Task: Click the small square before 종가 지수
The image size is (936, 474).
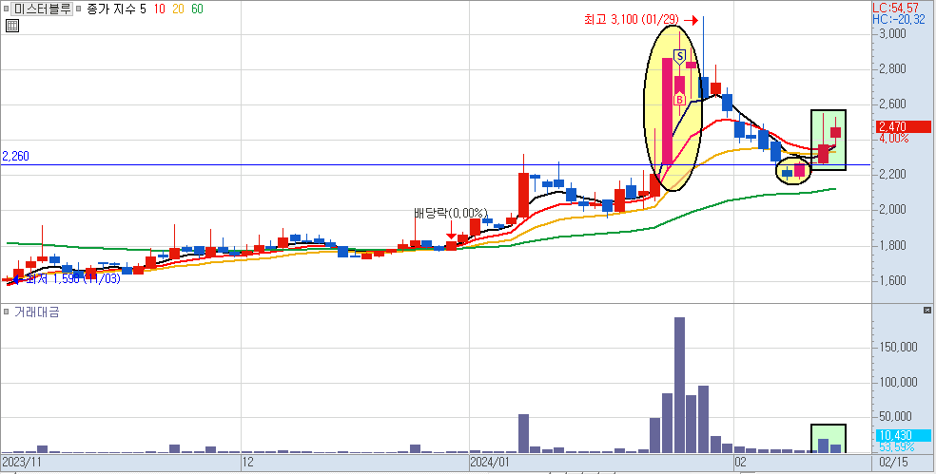Action: coord(79,9)
